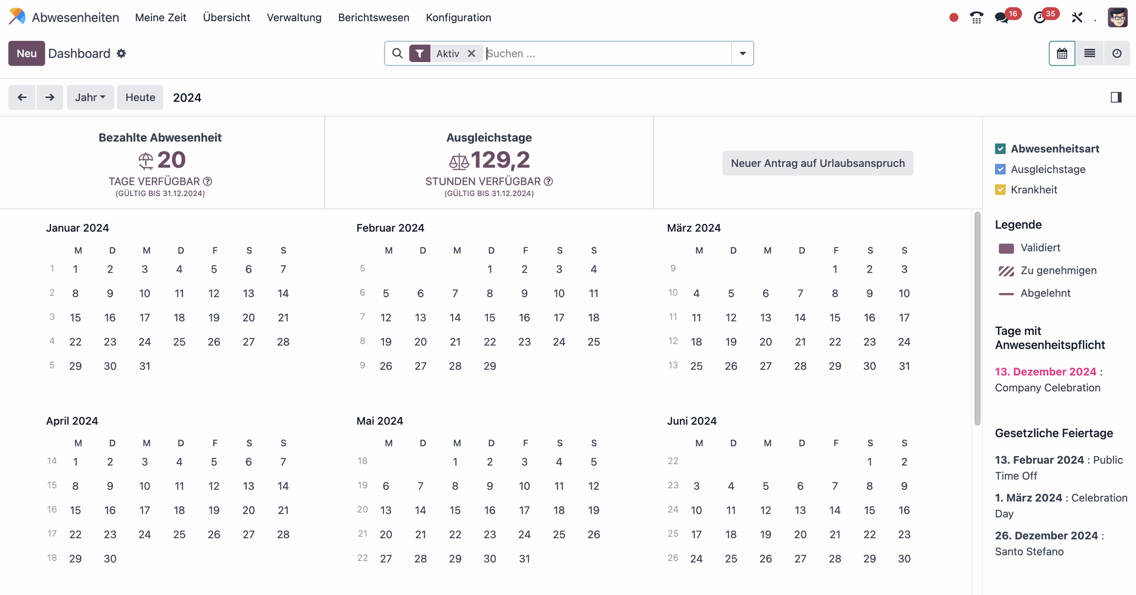1136x595 pixels.
Task: Open the Konfiguration menu
Action: [x=458, y=18]
